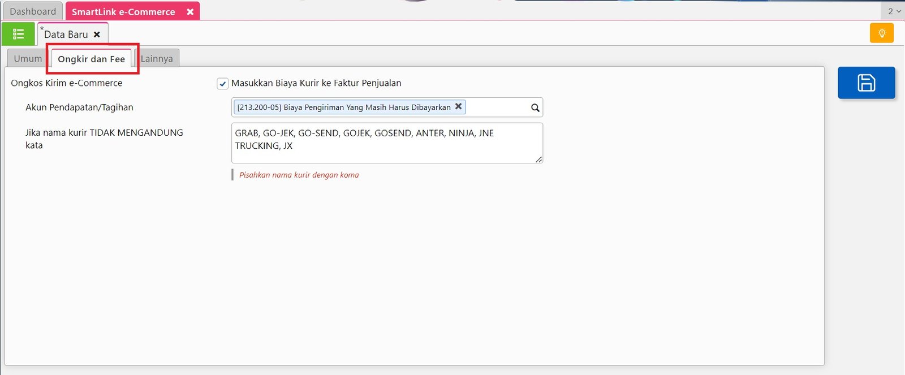This screenshot has height=375, width=905.
Task: Select the Data Baru document tab
Action: (x=66, y=35)
